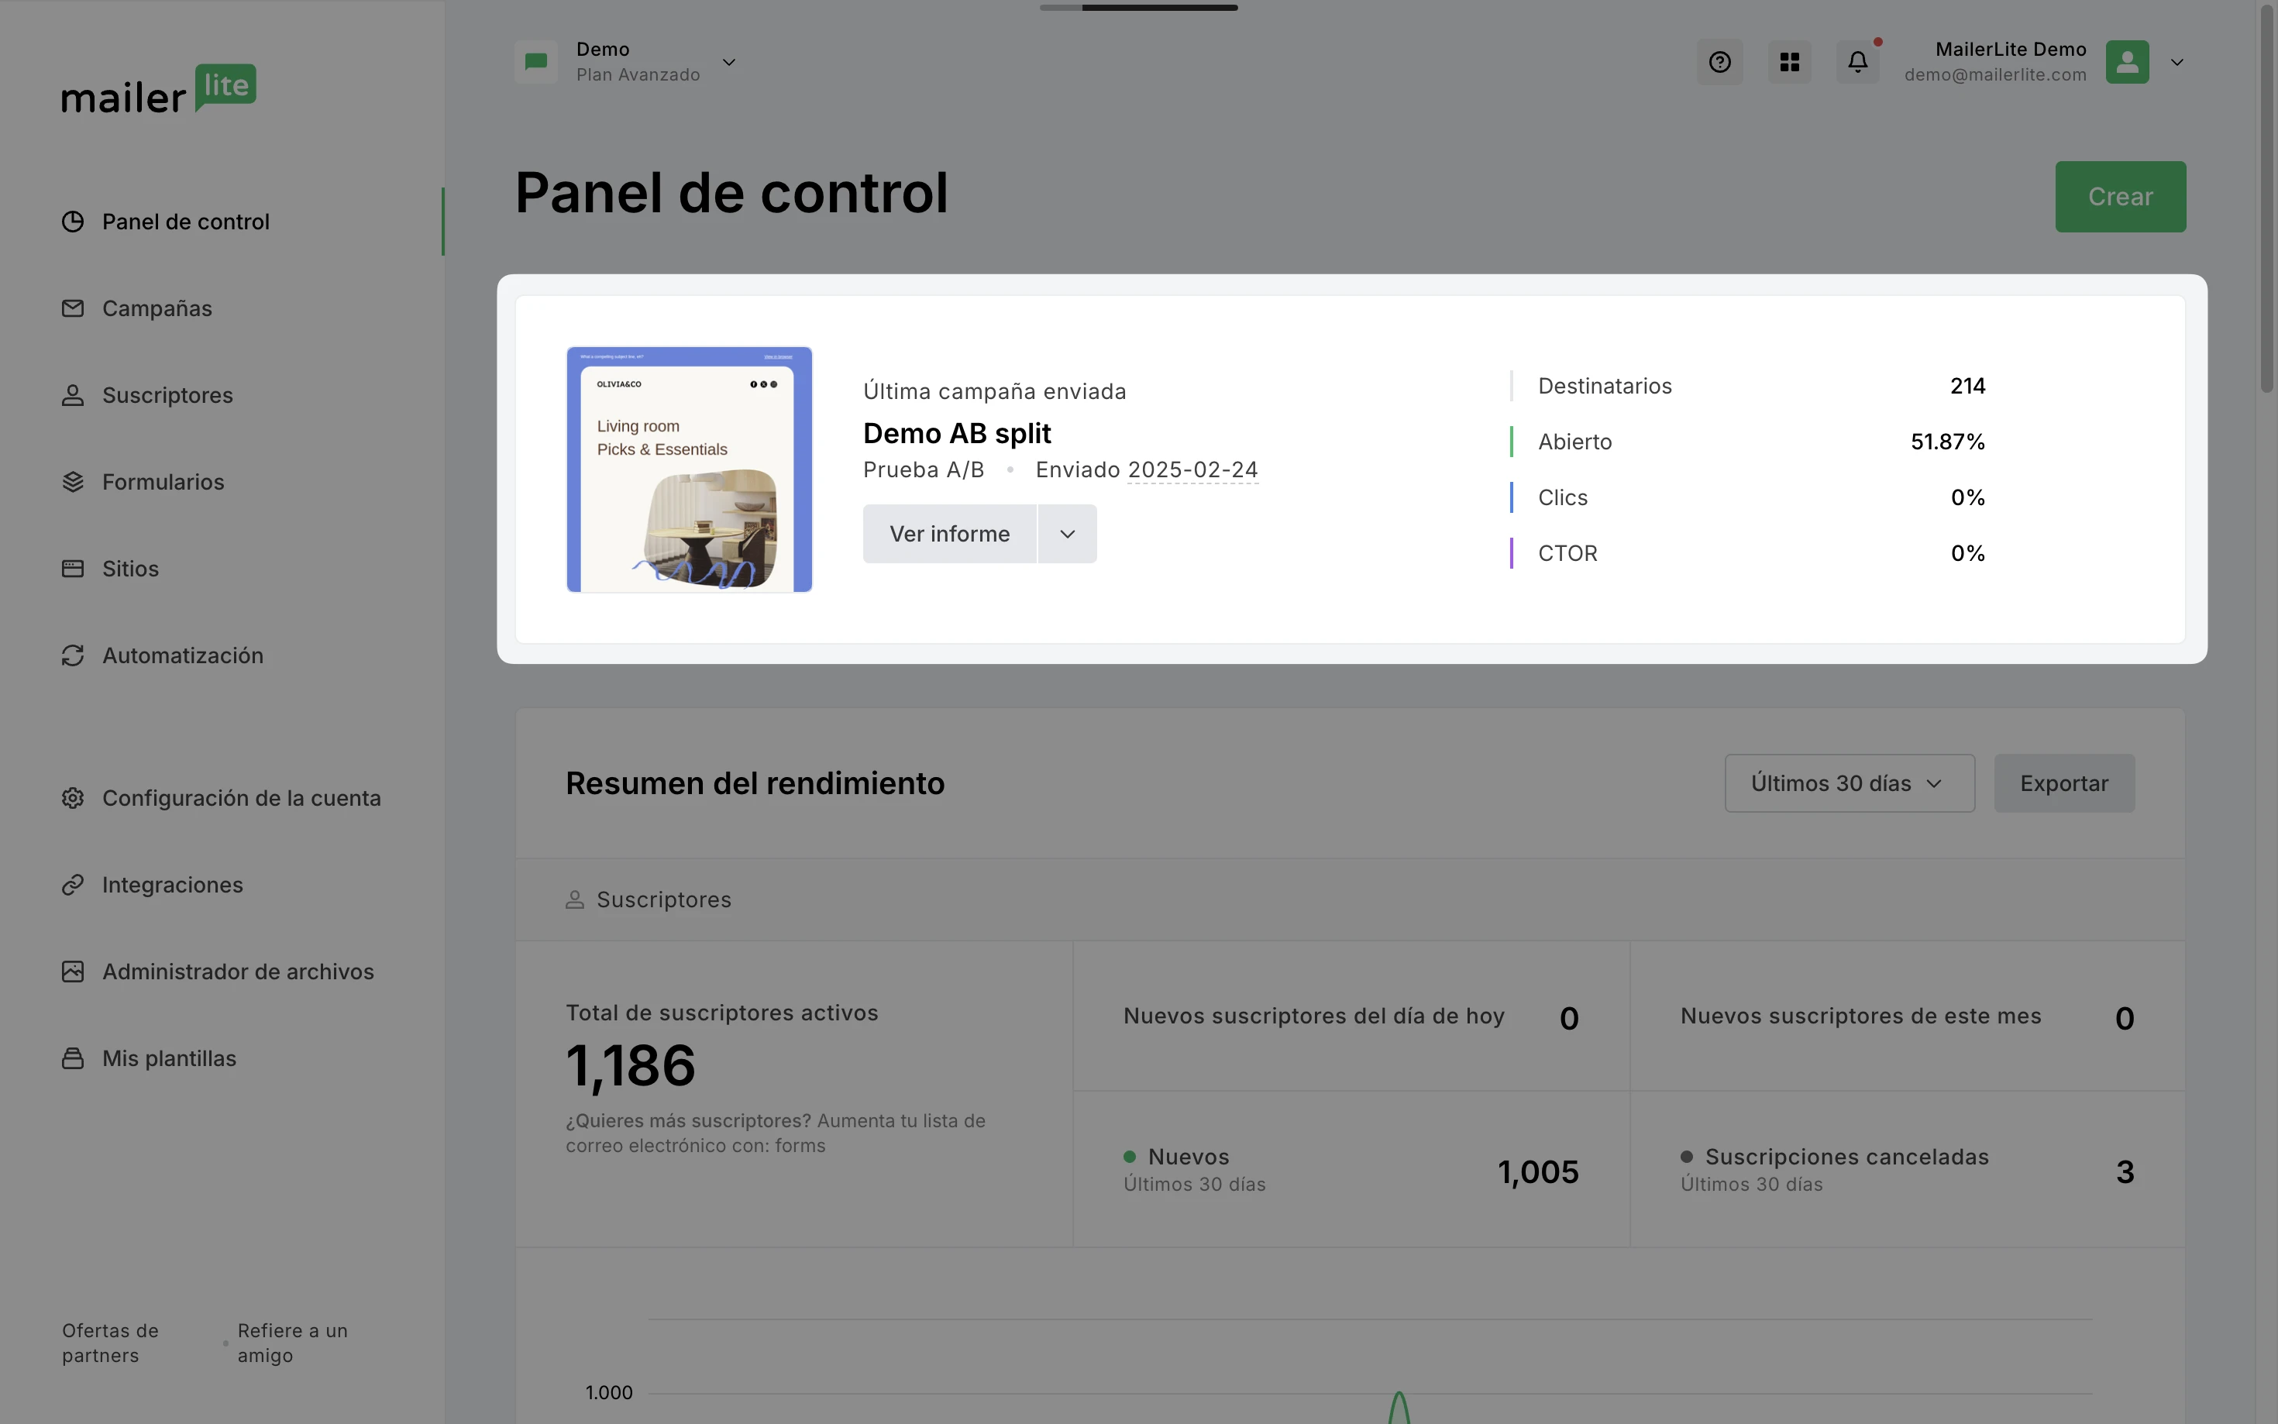Expand the user profile menu chevron
Image resolution: width=2278 pixels, height=1424 pixels.
2176,62
